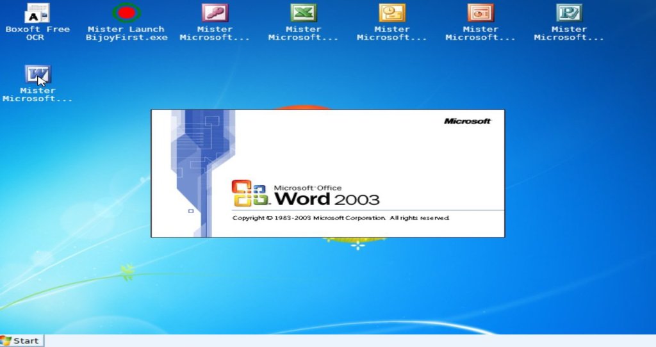Screen dimensions: 656x347
Task: Click the Office logo on the splash screen
Action: 249,193
